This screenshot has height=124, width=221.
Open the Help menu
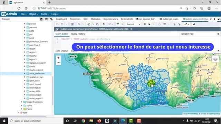click(55, 14)
